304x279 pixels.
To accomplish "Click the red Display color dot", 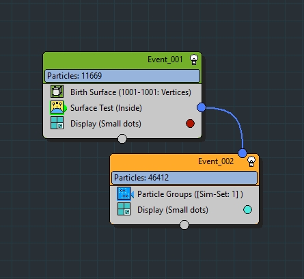I will coord(190,123).
